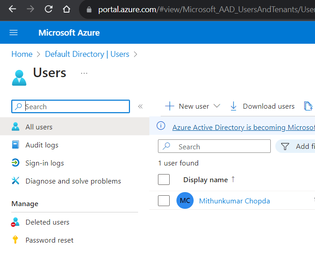Open the Azure portal hamburger menu
Screen dimensions: 315x253
14,32
